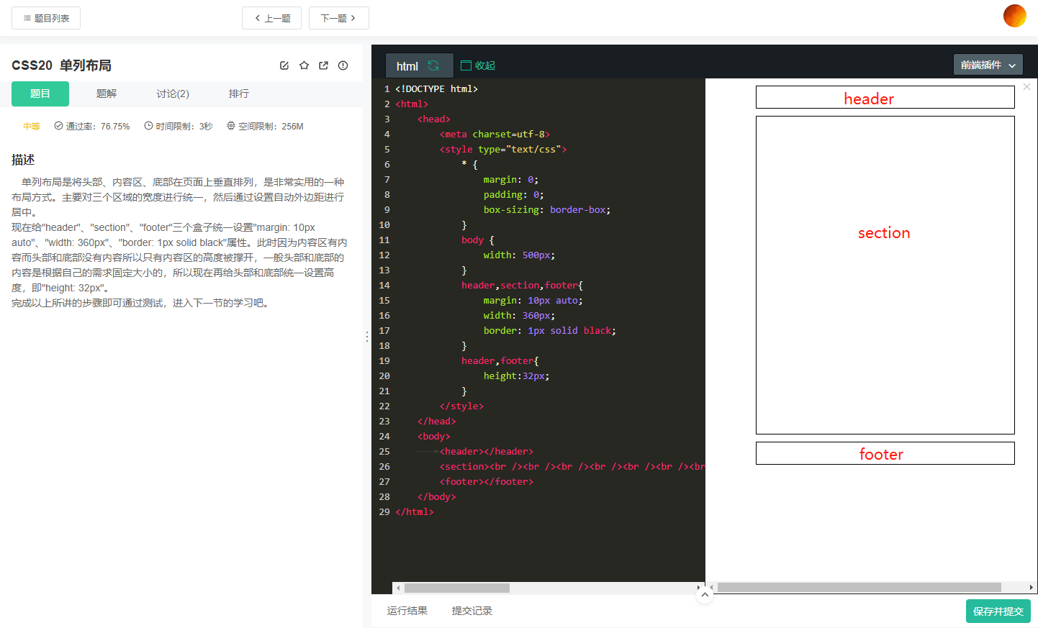Reset code with refresh icon on html tab

coord(433,65)
